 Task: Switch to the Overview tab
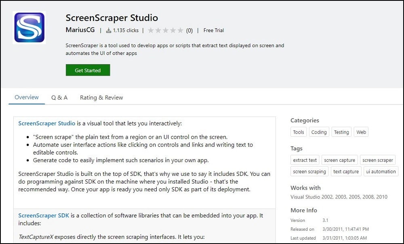tap(27, 98)
